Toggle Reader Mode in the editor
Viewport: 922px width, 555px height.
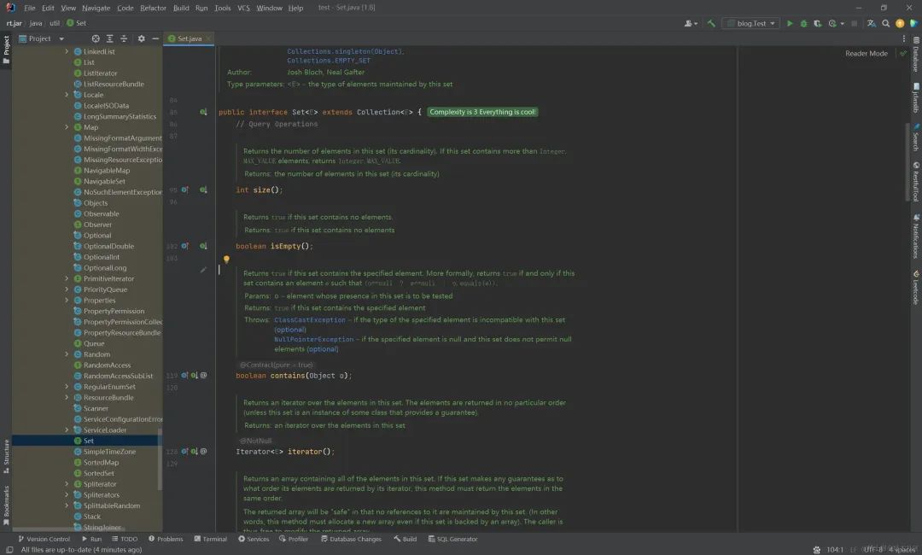[x=866, y=53]
